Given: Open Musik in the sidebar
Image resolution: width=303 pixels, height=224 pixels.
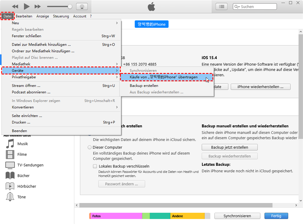Looking at the screenshot, I should tap(23, 144).
